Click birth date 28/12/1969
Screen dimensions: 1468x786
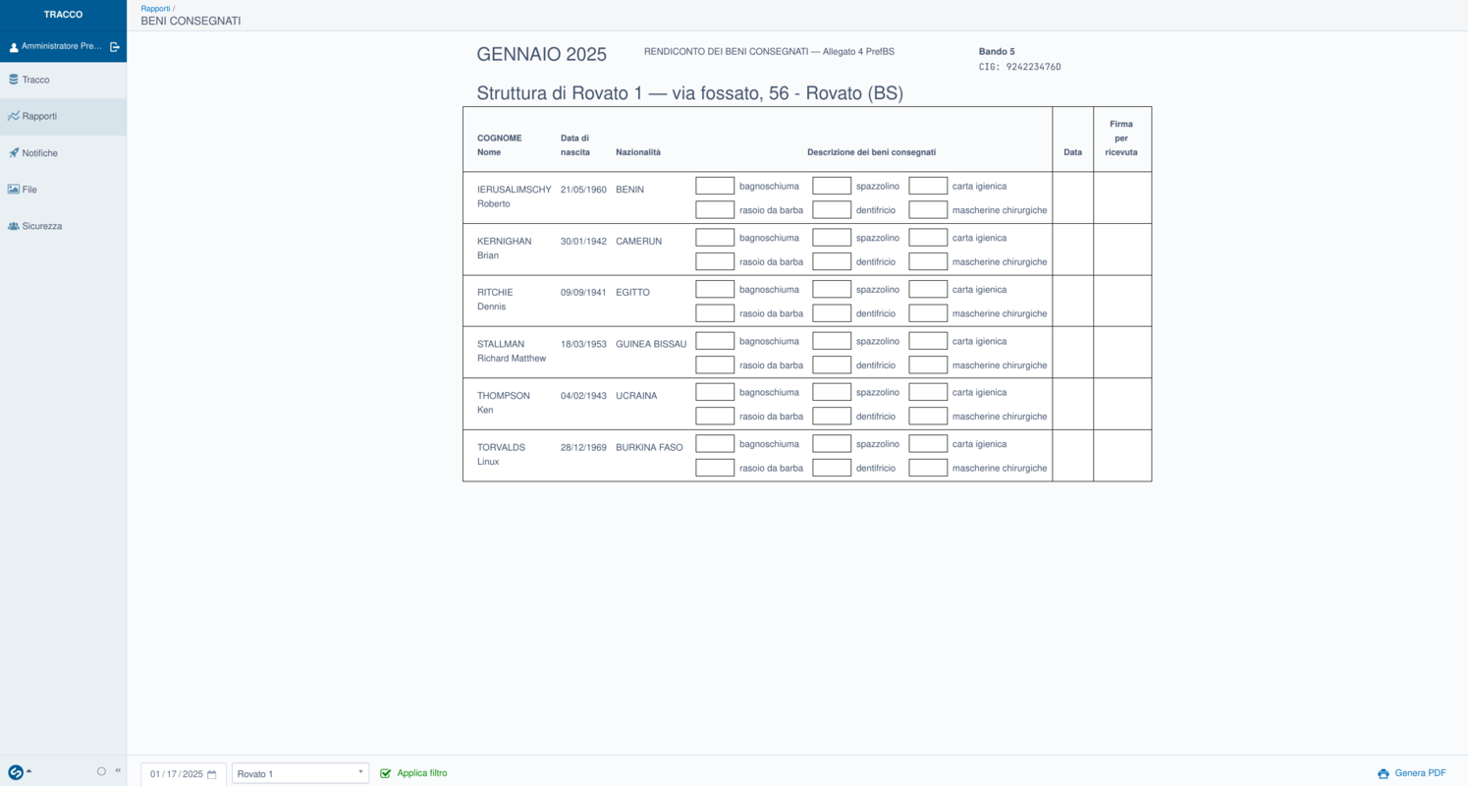click(x=583, y=447)
